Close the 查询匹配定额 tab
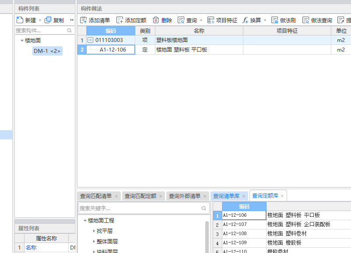The width and height of the screenshot is (351, 253). coord(161,196)
